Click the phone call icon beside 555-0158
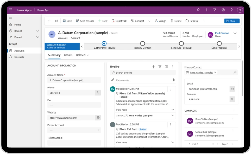This screenshot has height=154, width=251. (x=98, y=93)
